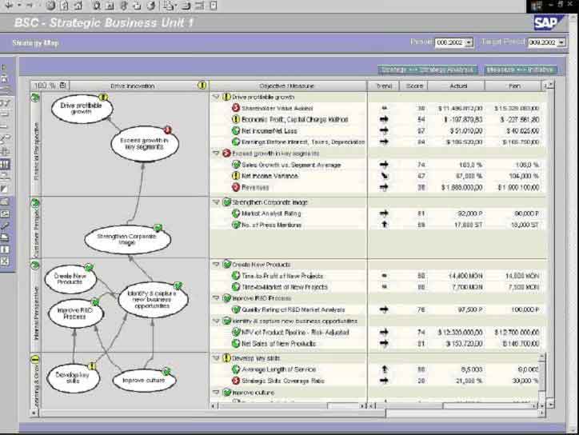579x435 pixels.
Task: Collapse the Strengthen Corporate Image objective
Action: [215, 202]
